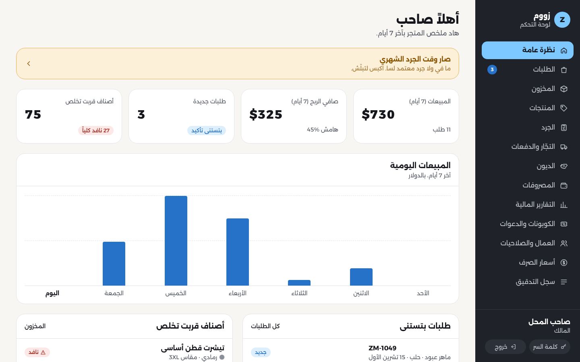Screen dimensions: 580x362
Task: Click the 27 نافد كلياً badge
Action: tap(96, 130)
